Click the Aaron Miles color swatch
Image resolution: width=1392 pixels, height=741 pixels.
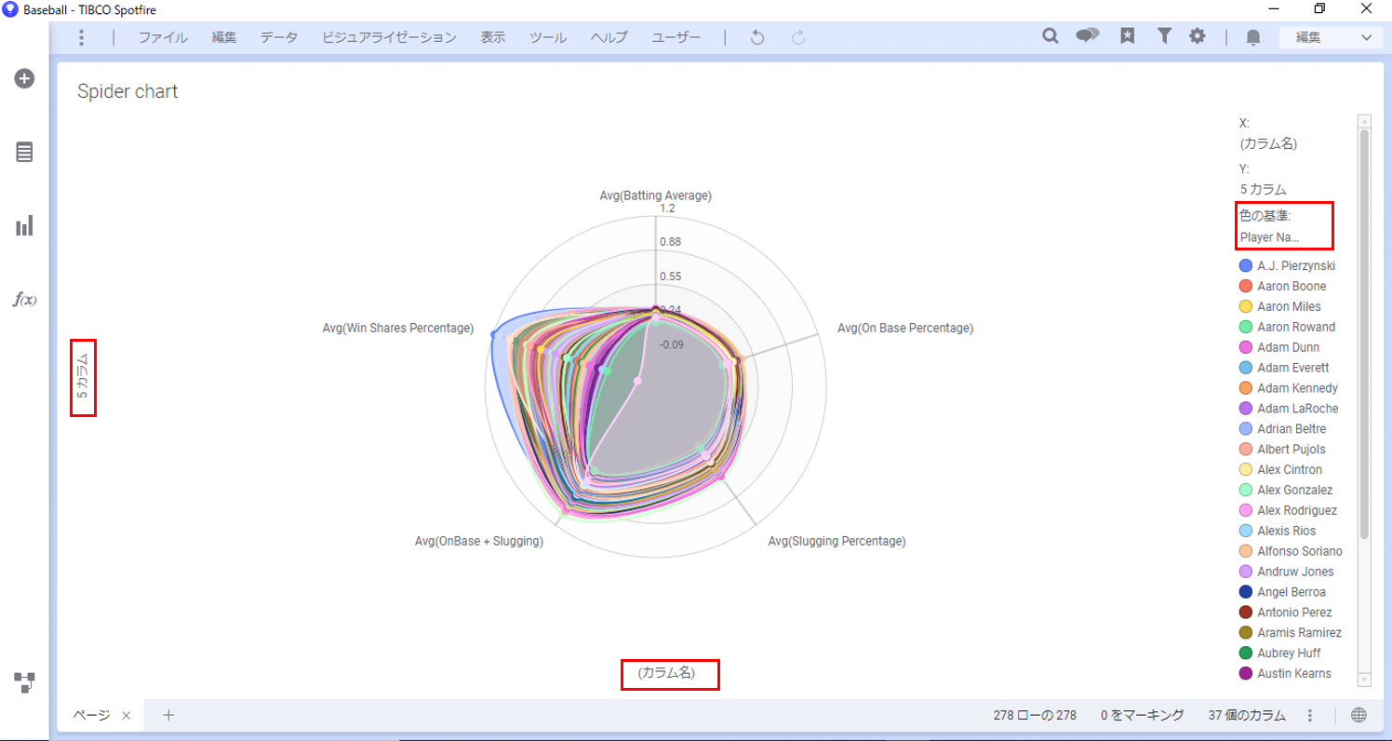1246,306
